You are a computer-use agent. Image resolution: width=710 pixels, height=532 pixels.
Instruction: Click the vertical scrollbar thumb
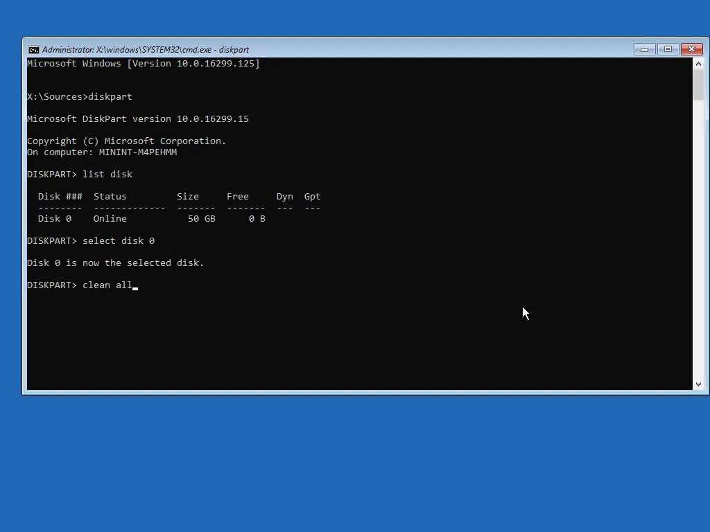[698, 85]
